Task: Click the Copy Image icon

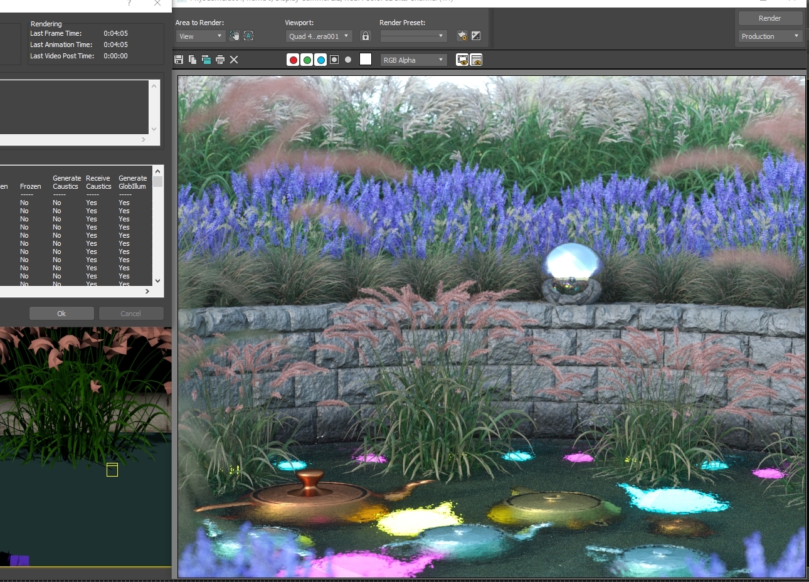Action: tap(193, 60)
